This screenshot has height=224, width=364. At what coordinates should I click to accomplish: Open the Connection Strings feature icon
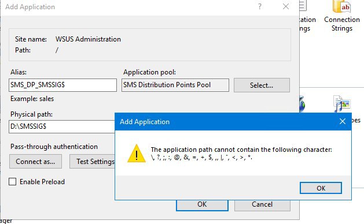point(341,6)
